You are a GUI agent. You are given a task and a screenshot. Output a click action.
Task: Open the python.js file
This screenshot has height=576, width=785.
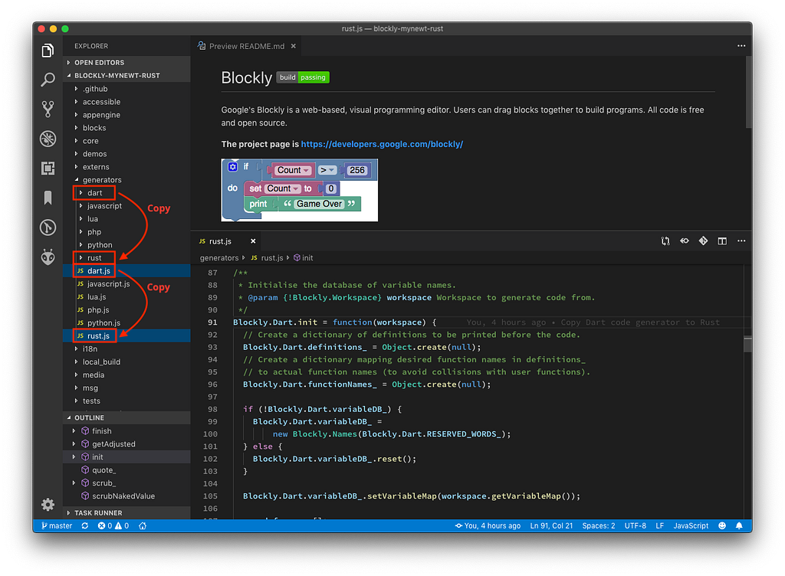(127, 322)
